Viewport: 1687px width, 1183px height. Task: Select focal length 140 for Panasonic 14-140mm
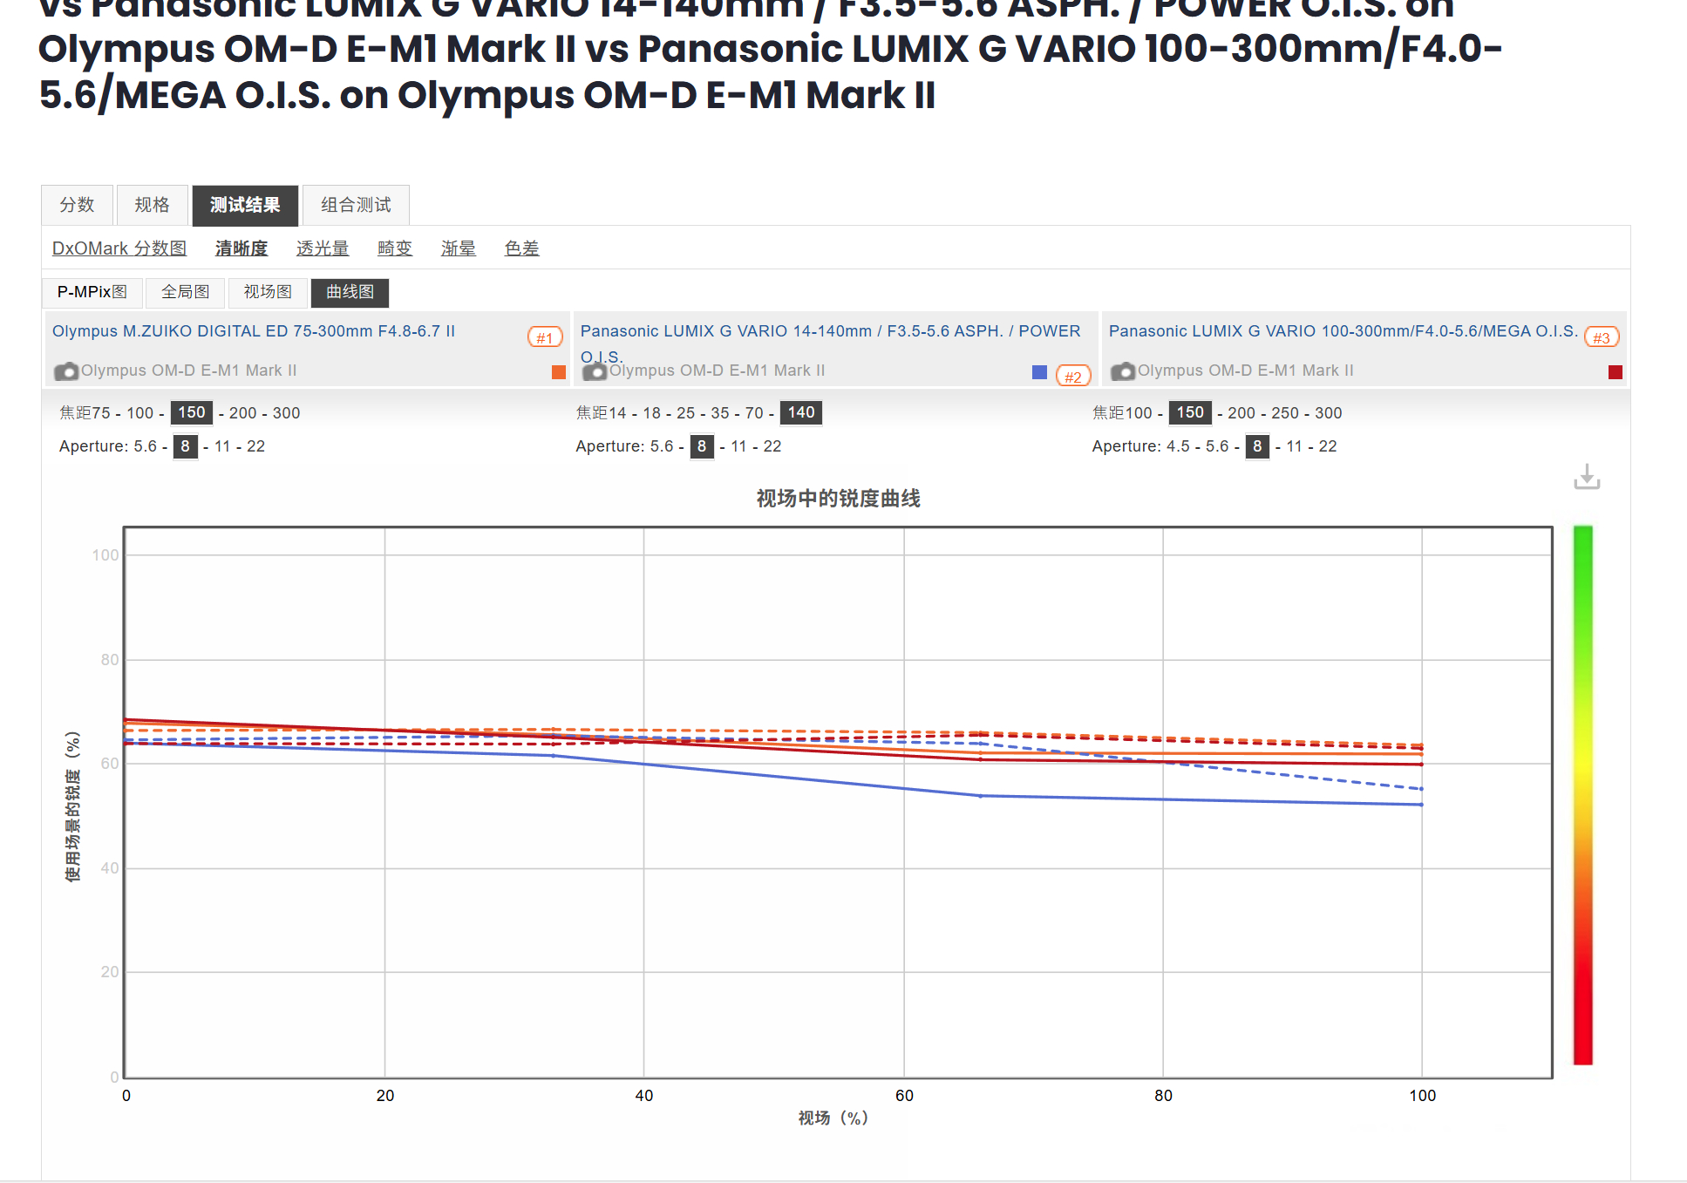(x=801, y=412)
